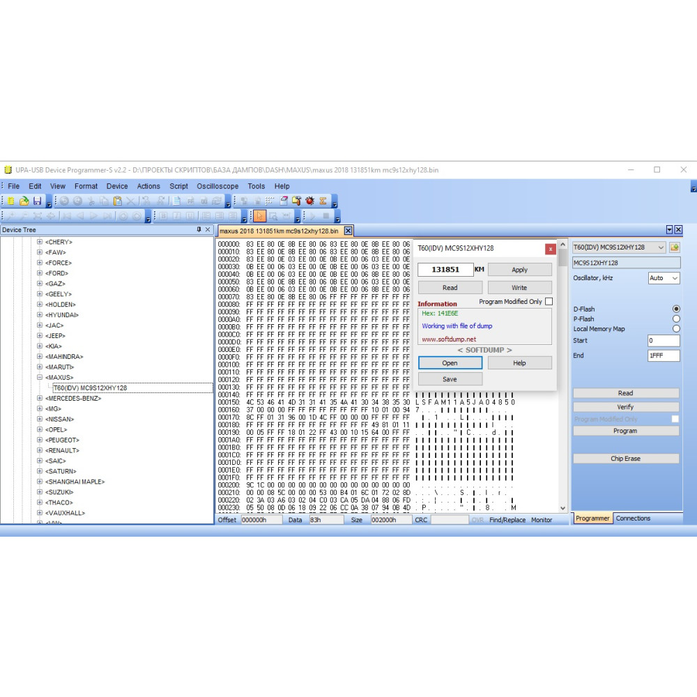The image size is (697, 697).
Task: Close the maxus 2018 bin file tab
Action: [x=348, y=231]
